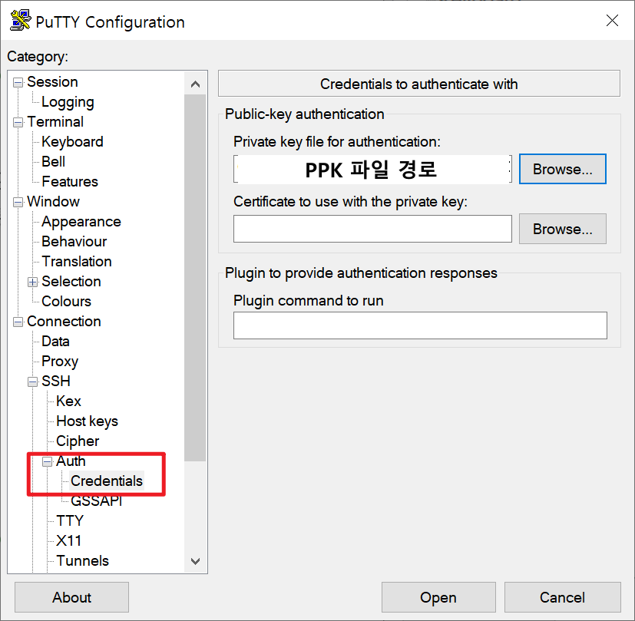Click the category list scroll-up arrow

[x=195, y=84]
